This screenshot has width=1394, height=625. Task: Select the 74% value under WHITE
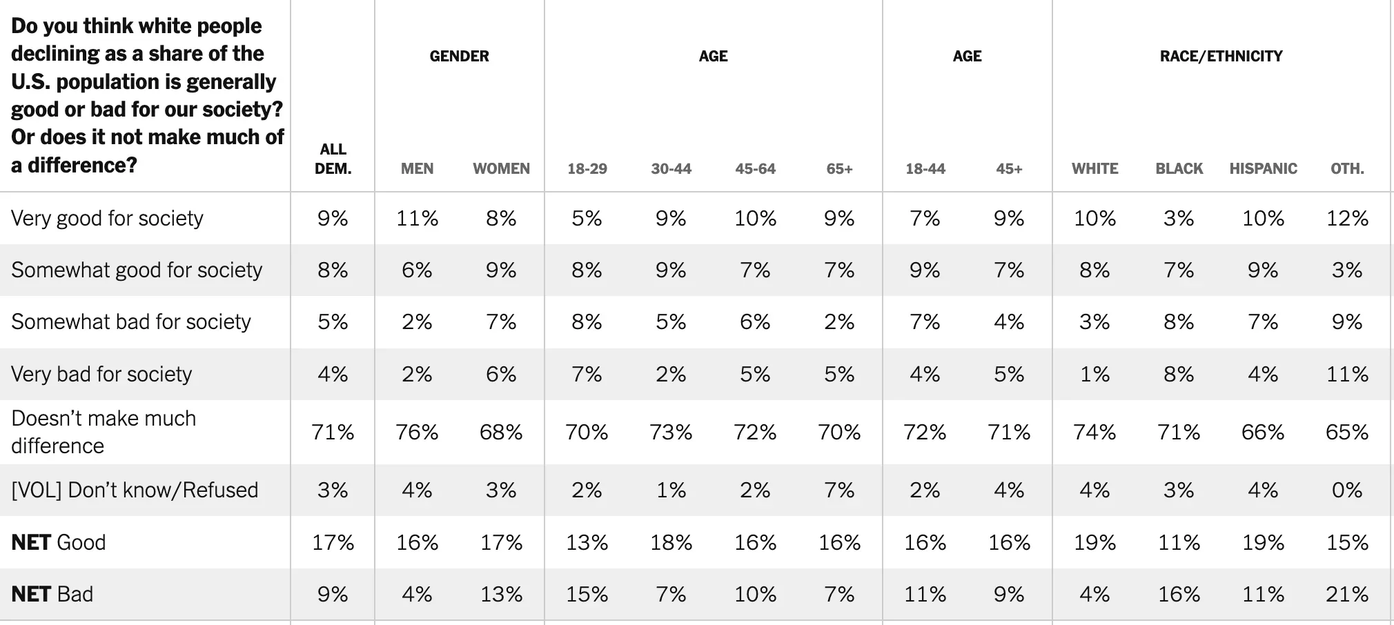[1094, 432]
